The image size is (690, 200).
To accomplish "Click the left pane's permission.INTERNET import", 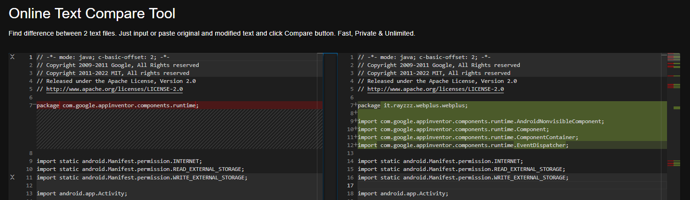I will pyautogui.click(x=119, y=161).
